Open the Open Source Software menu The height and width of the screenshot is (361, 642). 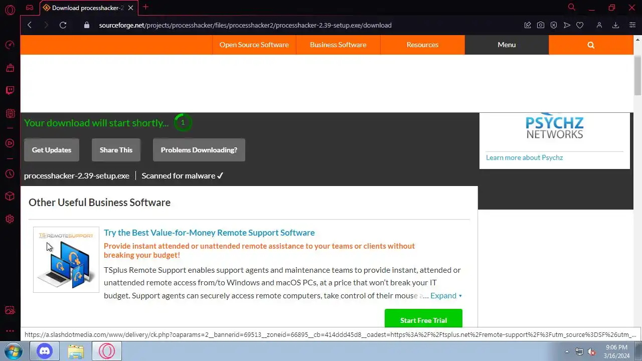click(254, 45)
